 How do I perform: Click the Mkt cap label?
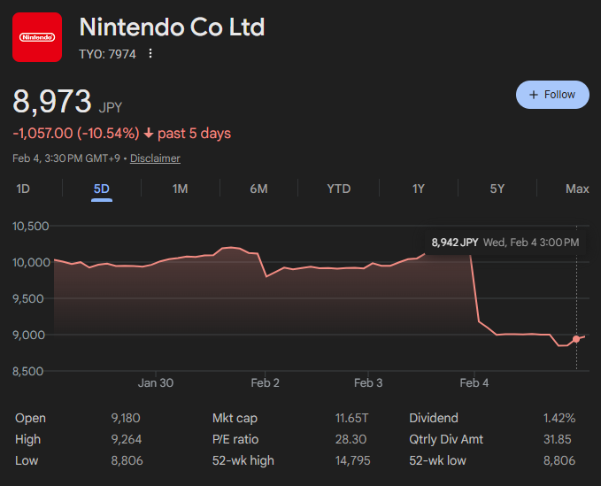[x=235, y=418]
